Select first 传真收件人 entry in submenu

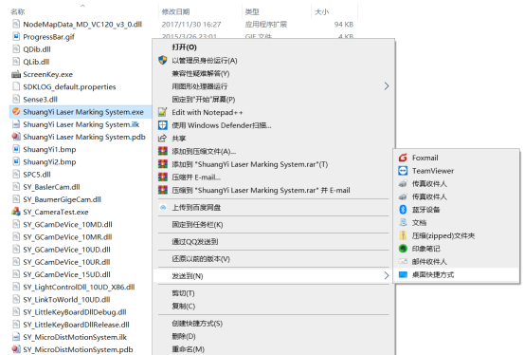pos(456,183)
